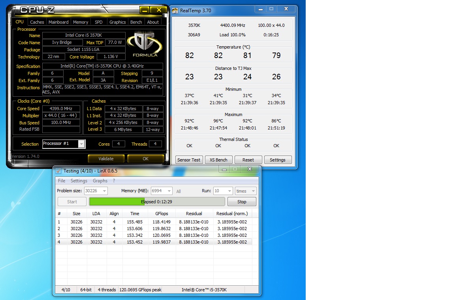Switch to the CPU tab in CPU-Z

click(20, 22)
